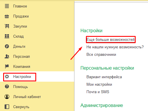Open Почта и SMS settings

coord(98,92)
